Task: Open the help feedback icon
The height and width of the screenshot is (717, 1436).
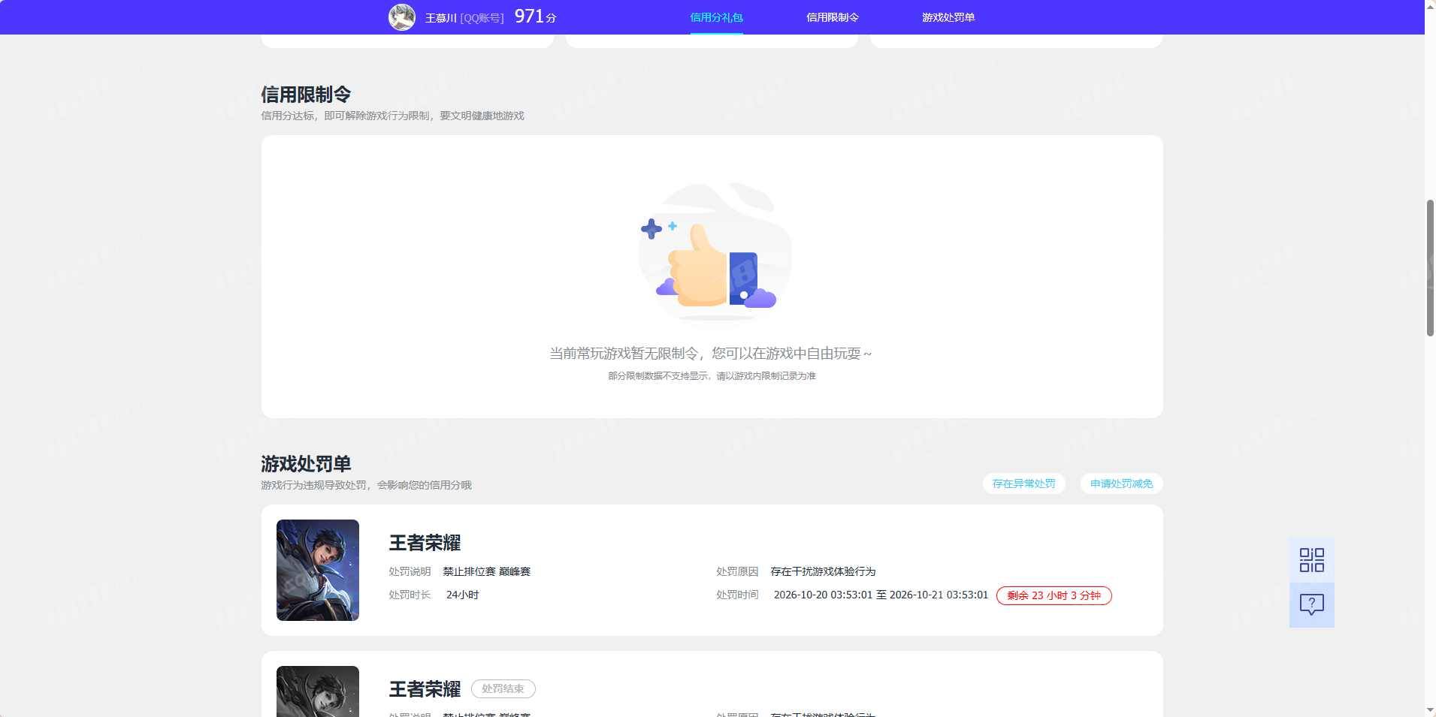Action: [x=1311, y=605]
